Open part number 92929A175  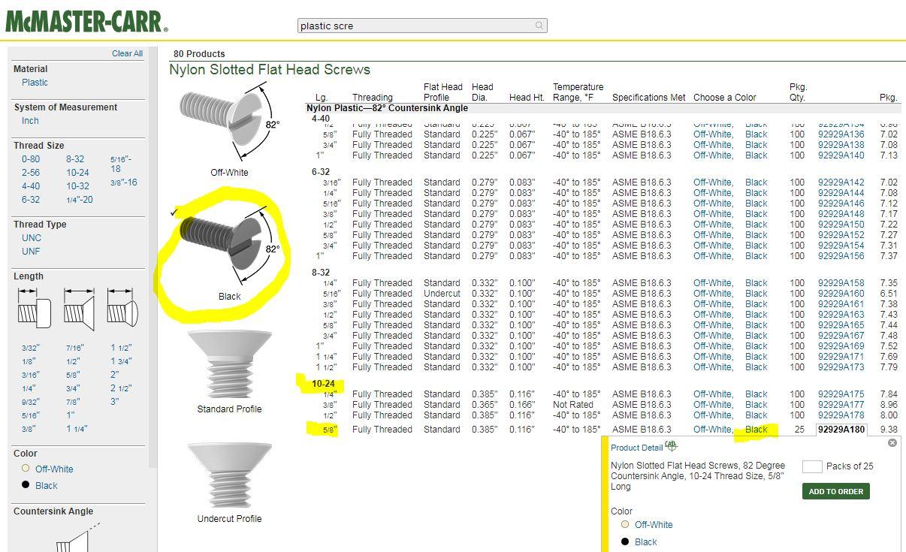[841, 394]
